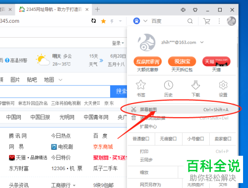
Task: Open a 卖家窗口 window
Action: click(x=223, y=139)
